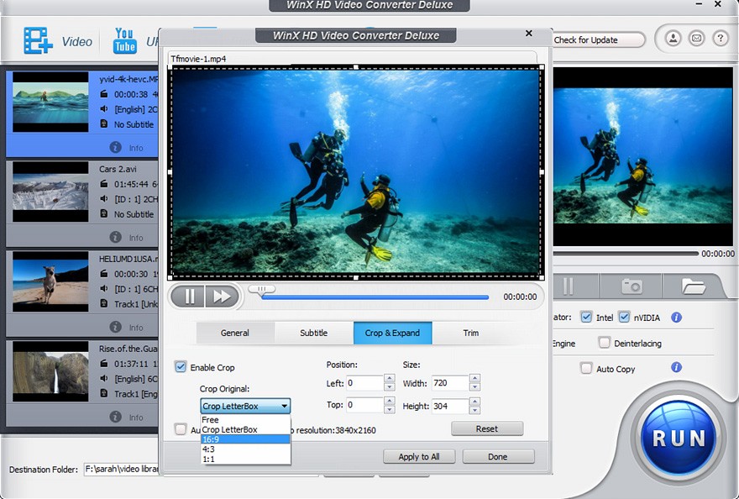739x499 pixels.
Task: Click the +Video source icon
Action: (38, 39)
